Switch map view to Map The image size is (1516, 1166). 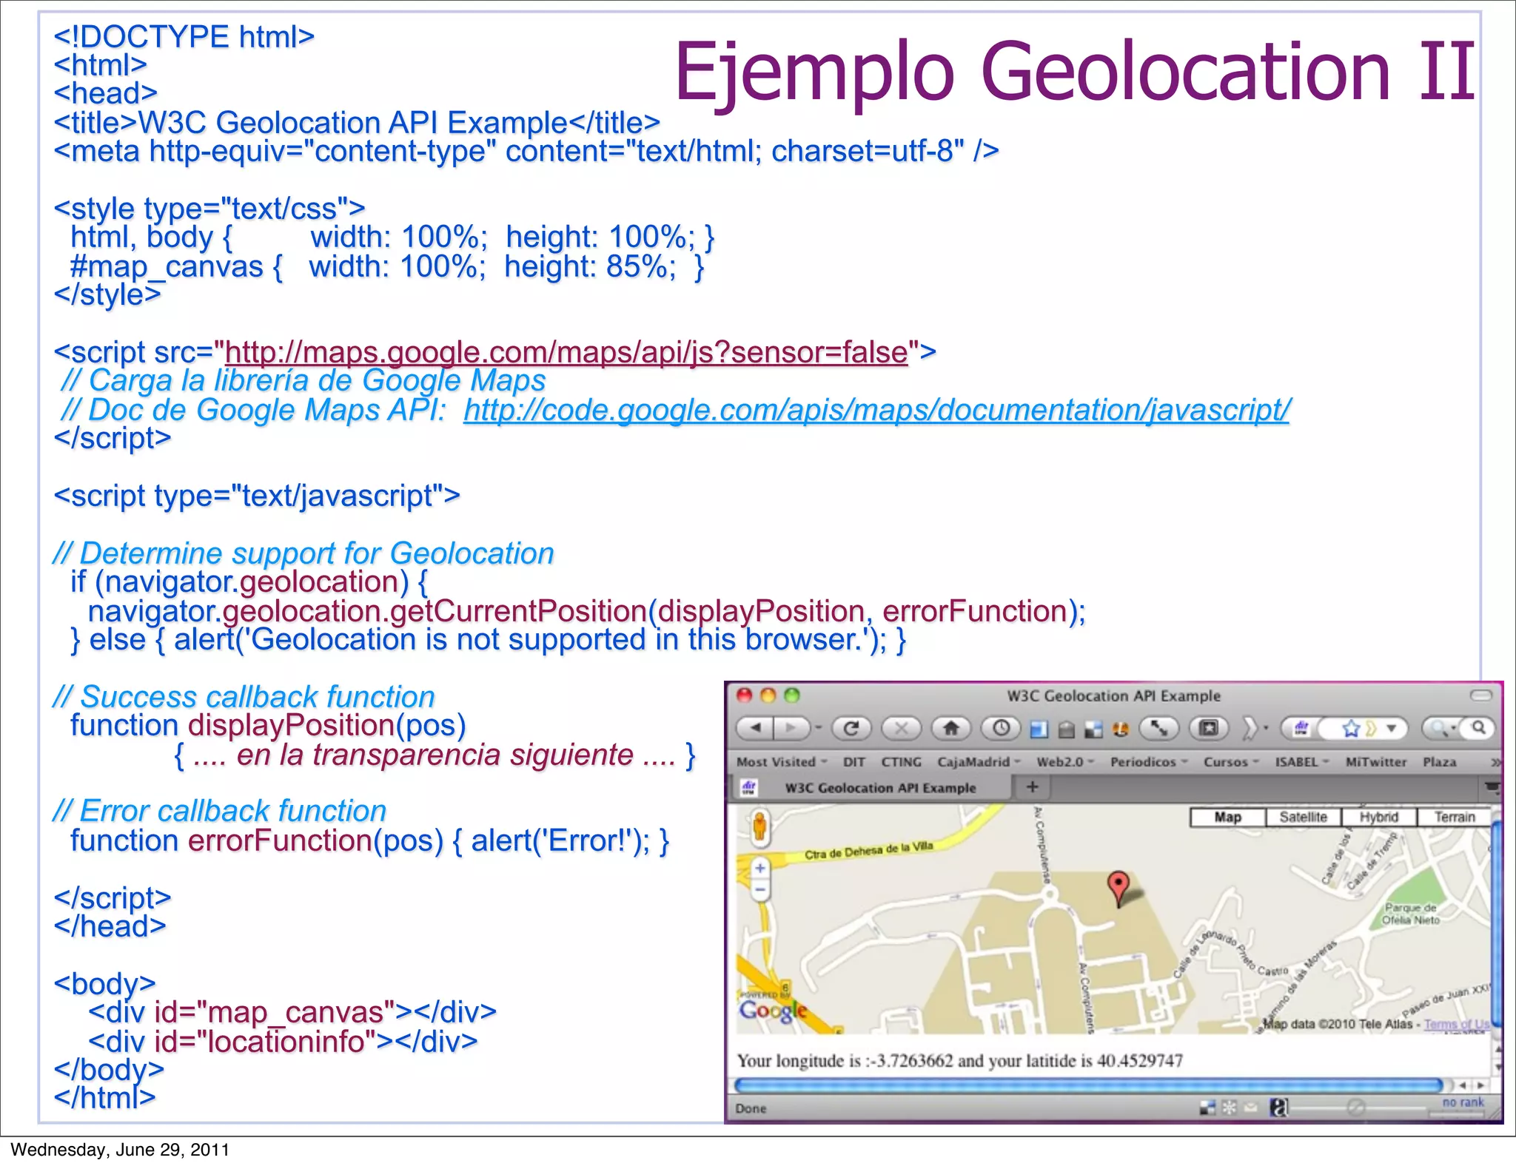coord(1227,817)
